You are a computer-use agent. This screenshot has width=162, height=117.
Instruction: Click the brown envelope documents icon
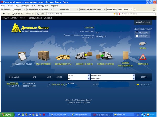click(126, 55)
